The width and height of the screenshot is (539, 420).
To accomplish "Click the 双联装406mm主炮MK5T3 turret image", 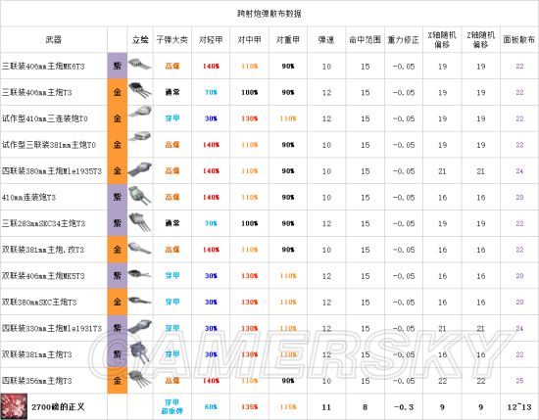I will [x=140, y=274].
